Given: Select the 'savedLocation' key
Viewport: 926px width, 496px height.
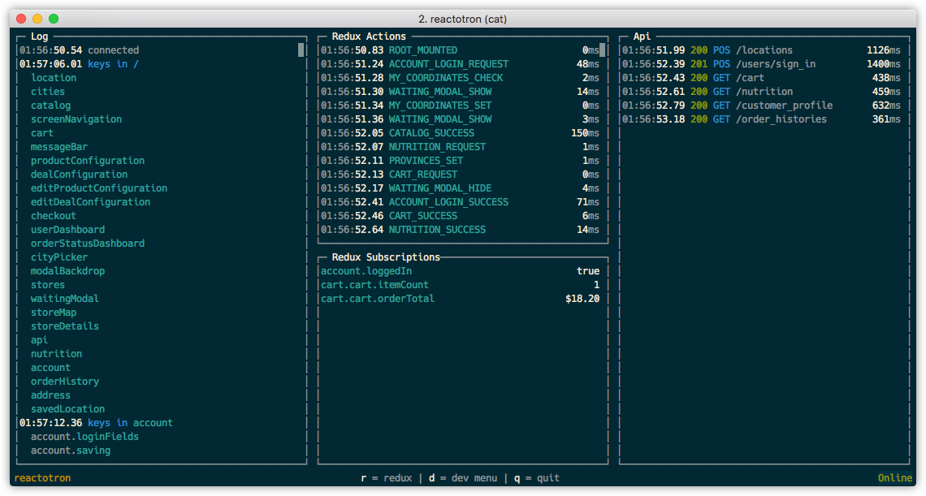Looking at the screenshot, I should 68,408.
